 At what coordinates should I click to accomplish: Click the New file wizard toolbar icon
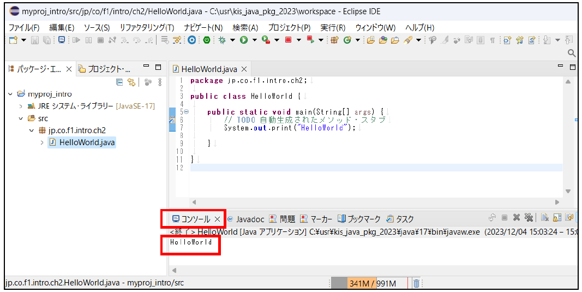pos(12,40)
